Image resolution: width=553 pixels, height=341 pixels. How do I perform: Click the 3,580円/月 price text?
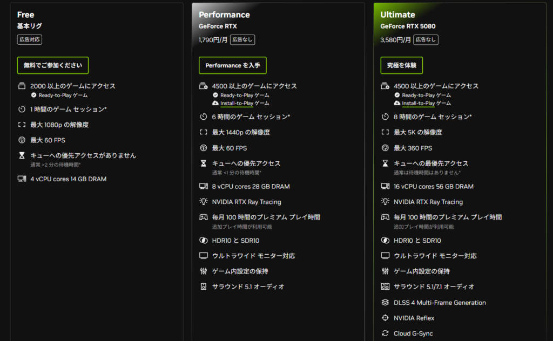[395, 40]
